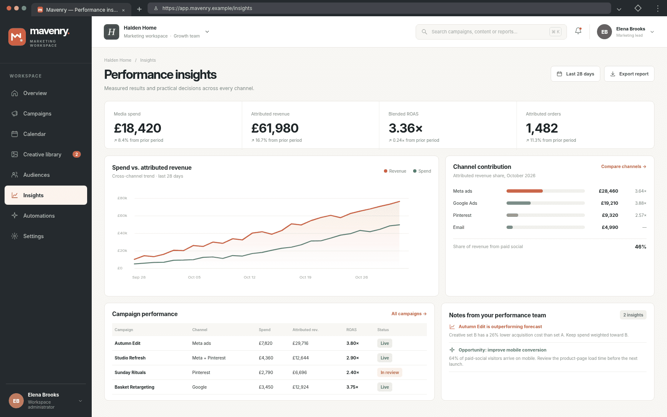Click the Autumn Edit insight chart icon
Screen dimensions: 667x417
(x=452, y=327)
